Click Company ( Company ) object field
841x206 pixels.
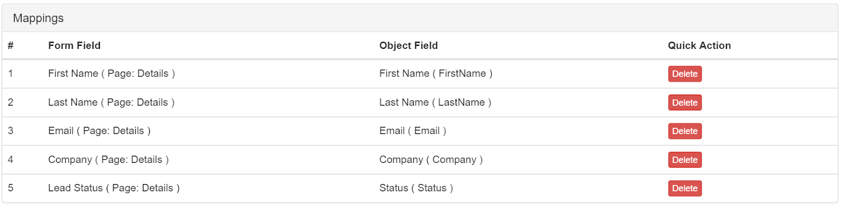(x=431, y=160)
